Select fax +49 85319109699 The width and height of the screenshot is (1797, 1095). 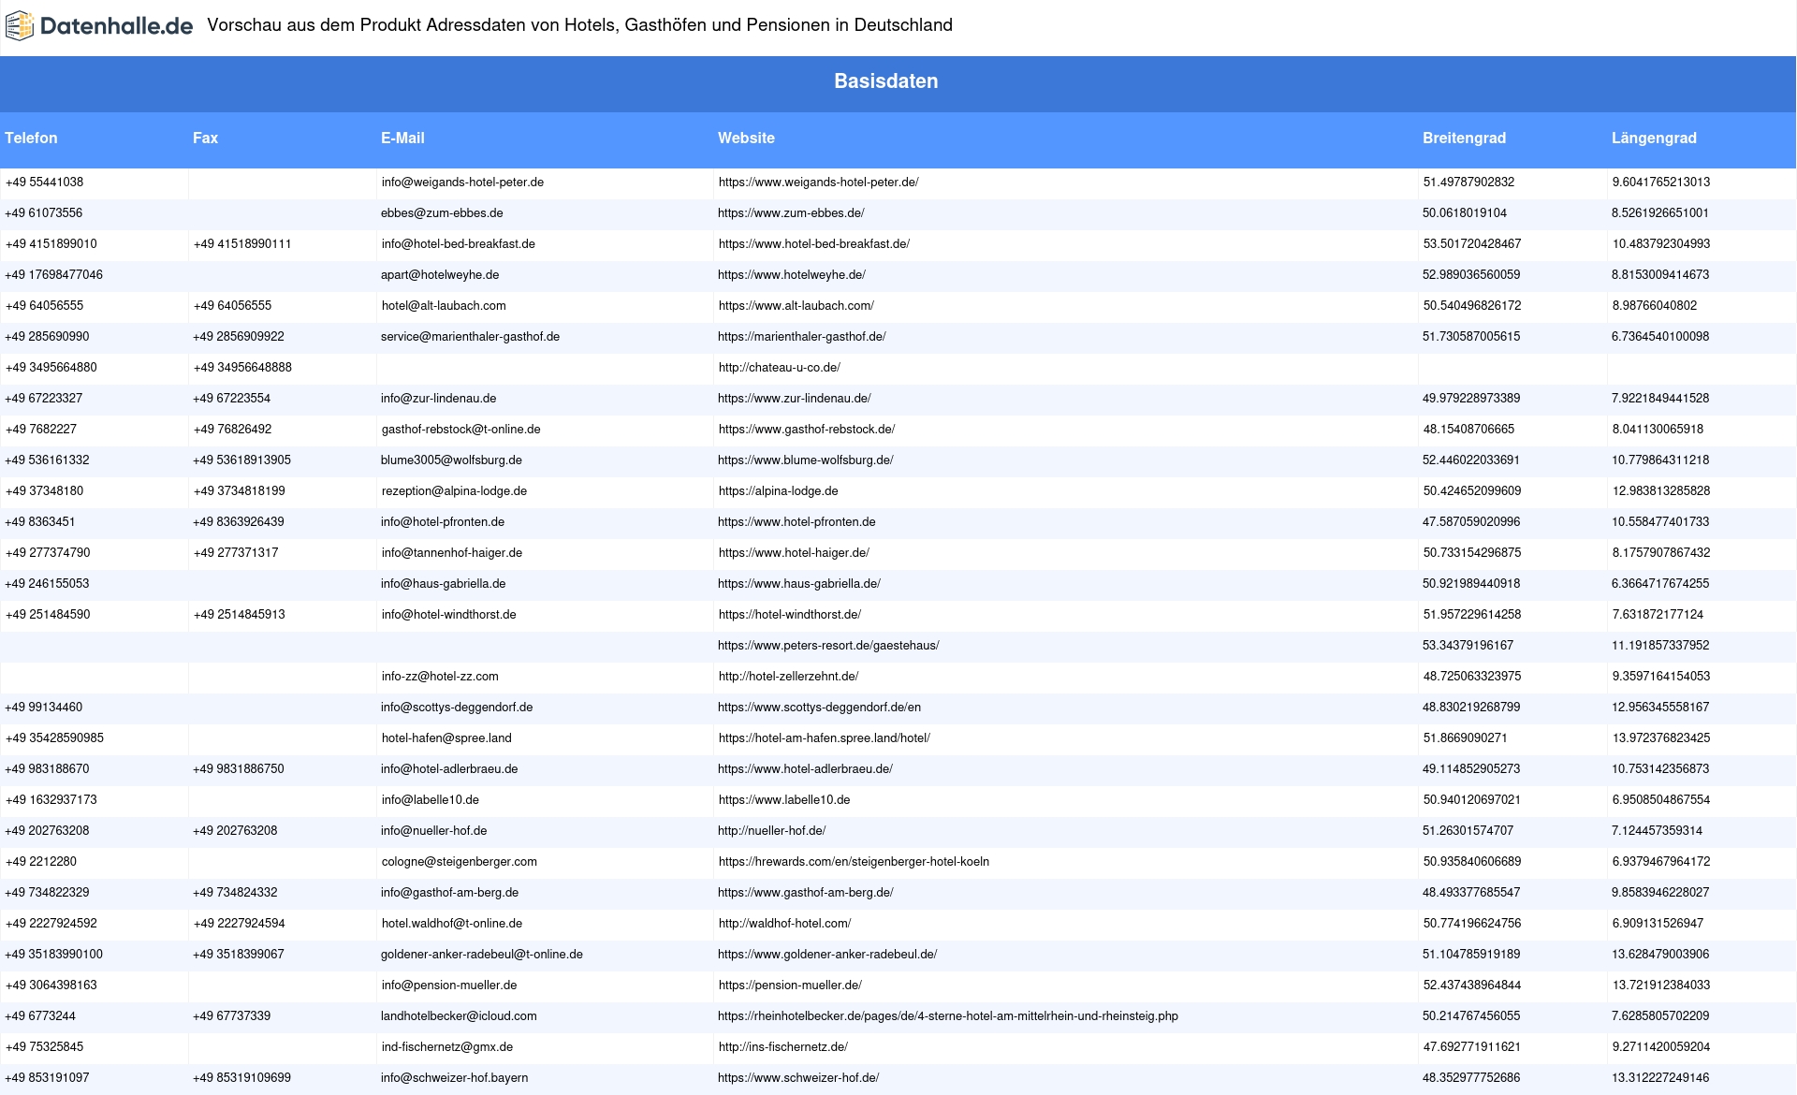click(241, 1078)
